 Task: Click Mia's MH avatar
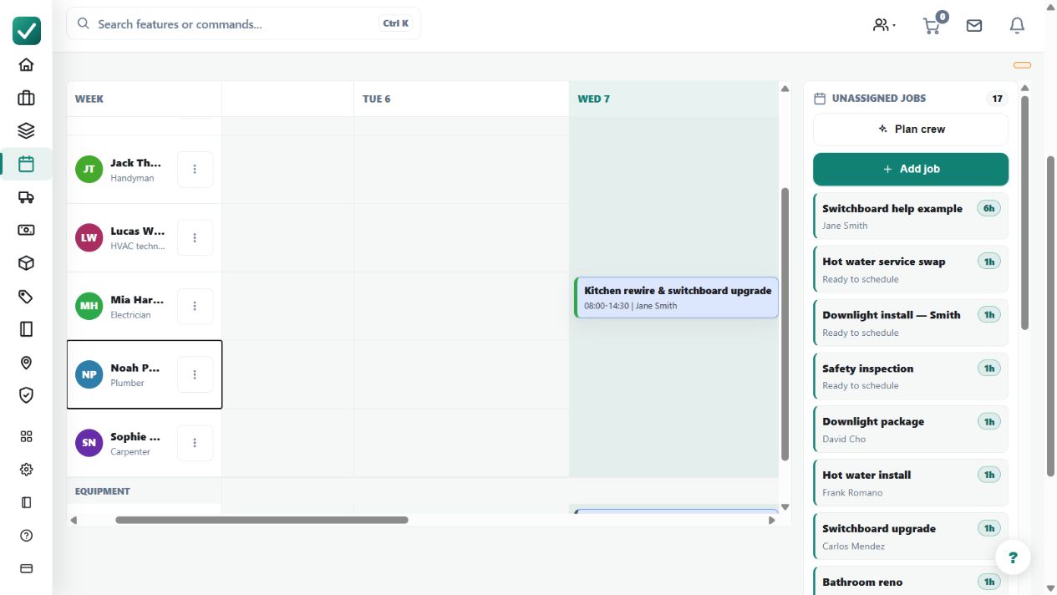pyautogui.click(x=89, y=306)
